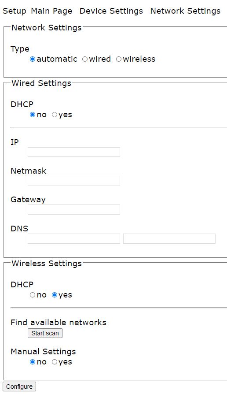
Task: Set Wireless DHCP to no
Action: [33, 295]
